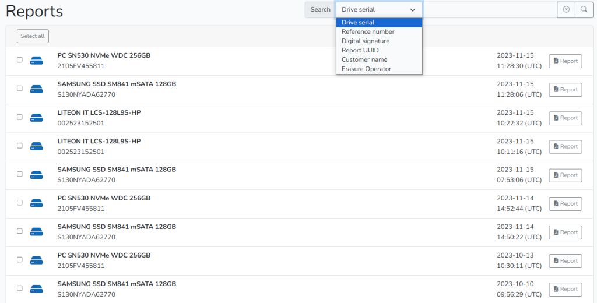Choose Customer name search option
The height and width of the screenshot is (303, 597).
pos(379,59)
